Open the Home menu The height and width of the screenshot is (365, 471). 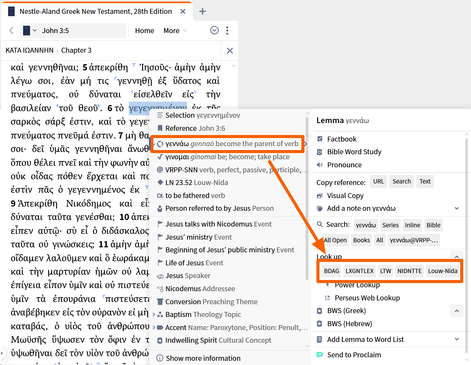coord(145,31)
